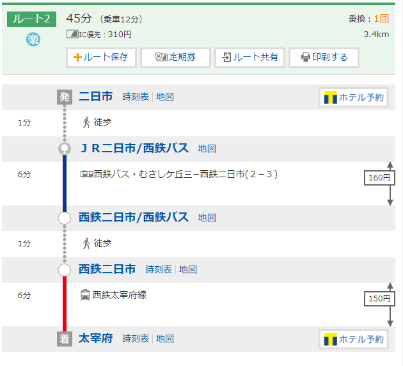Open 時刻表 for 二日市 departure station
Screen dimensions: 403x366
click(x=136, y=97)
